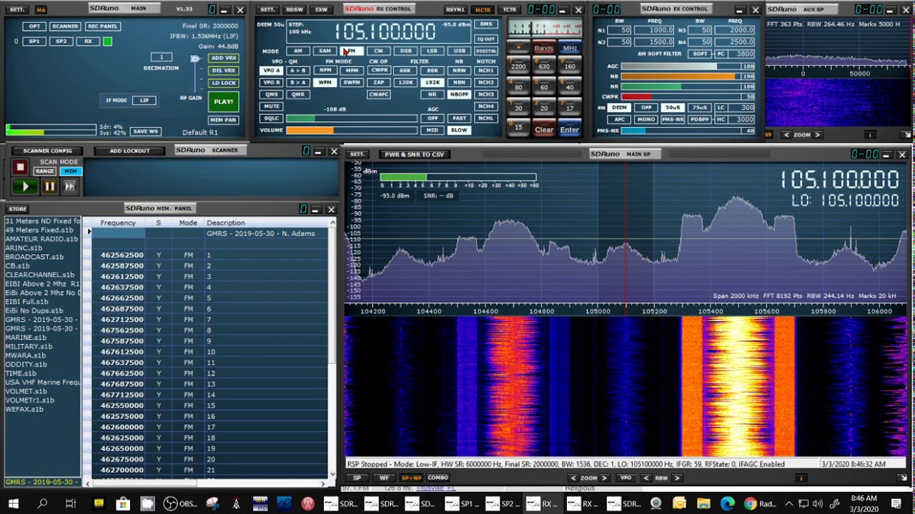This screenshot has width=915, height=514.
Task: Click STORE in Memory Panel
Action: coord(17,209)
